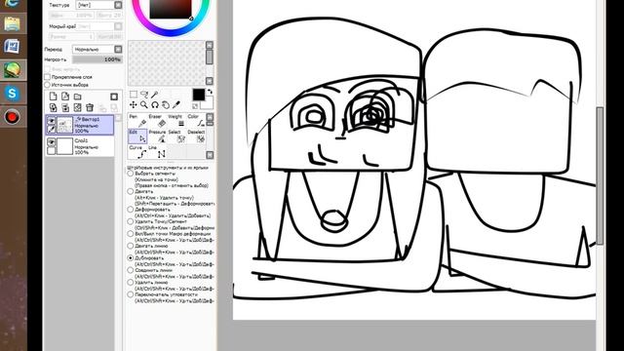
Task: Select Дублировать radio option
Action: [x=130, y=257]
